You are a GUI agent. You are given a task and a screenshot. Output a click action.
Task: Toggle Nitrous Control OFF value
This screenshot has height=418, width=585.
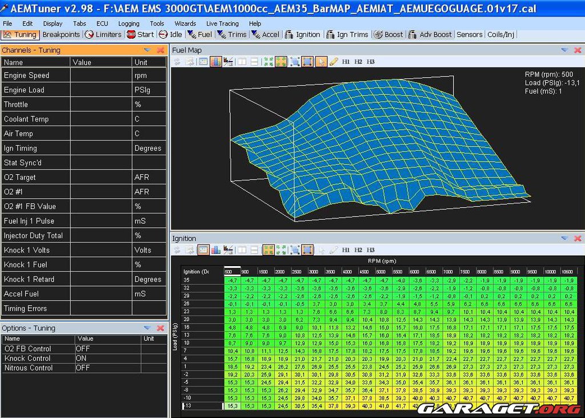(108, 368)
